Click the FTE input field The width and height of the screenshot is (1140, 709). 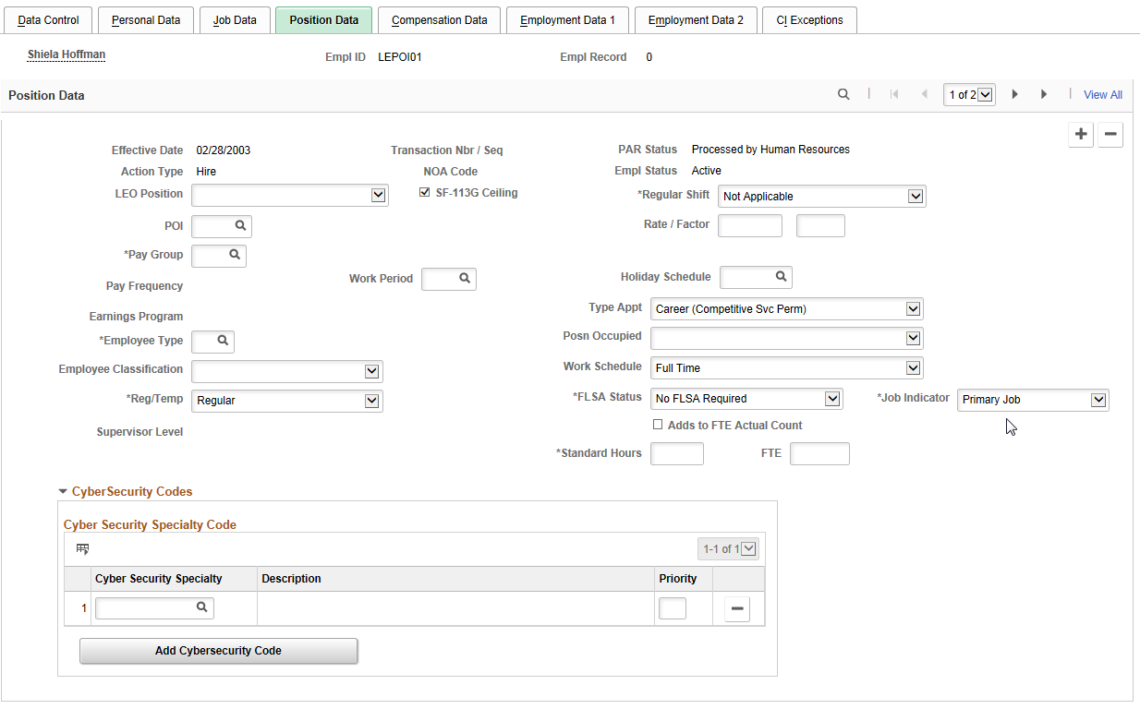[x=819, y=453]
